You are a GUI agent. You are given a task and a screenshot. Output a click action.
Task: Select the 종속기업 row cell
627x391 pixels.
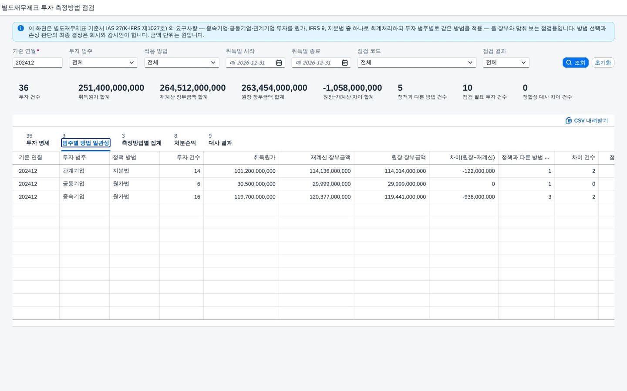coord(84,197)
